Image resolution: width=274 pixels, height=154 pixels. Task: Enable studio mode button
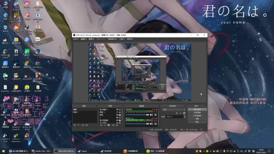[x=197, y=116]
